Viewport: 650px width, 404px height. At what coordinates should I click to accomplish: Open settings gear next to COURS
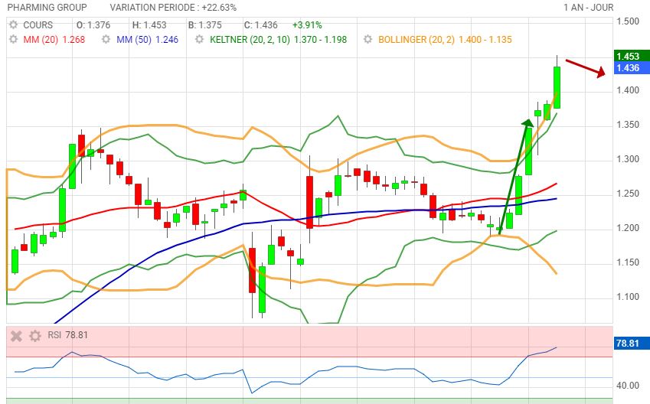13,24
